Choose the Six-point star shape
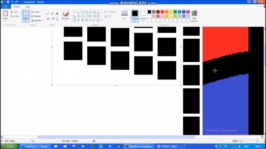 (86, 20)
